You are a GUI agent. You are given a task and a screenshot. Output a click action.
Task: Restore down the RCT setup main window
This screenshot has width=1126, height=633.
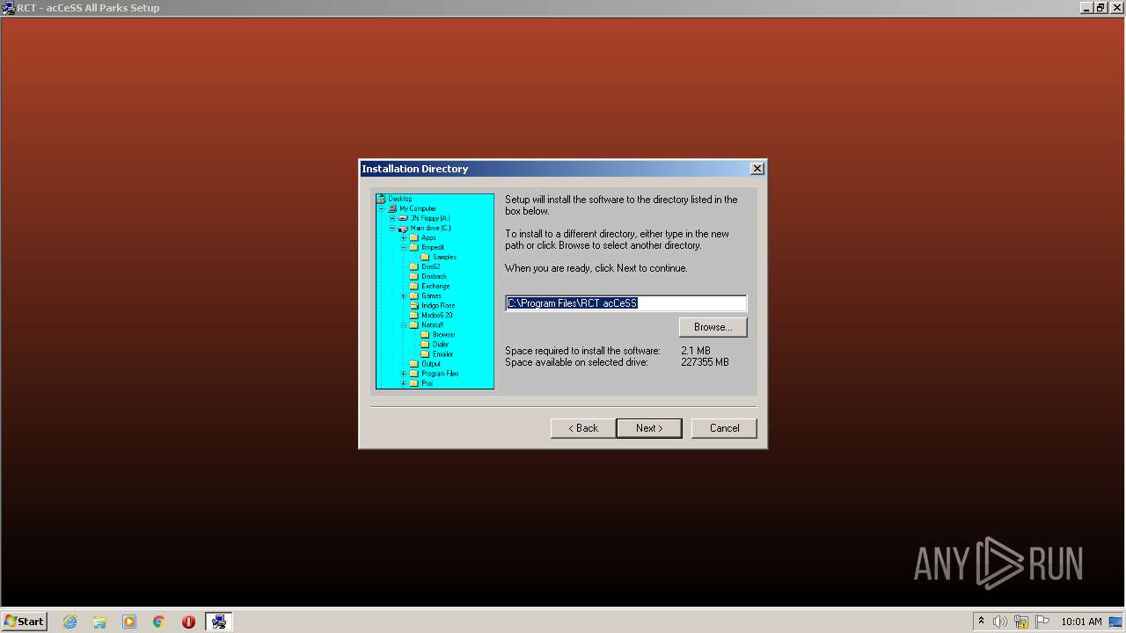[x=1100, y=8]
